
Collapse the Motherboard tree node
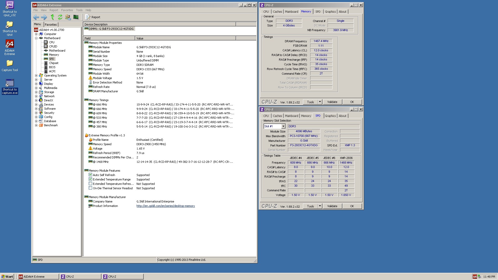pyautogui.click(x=36, y=38)
